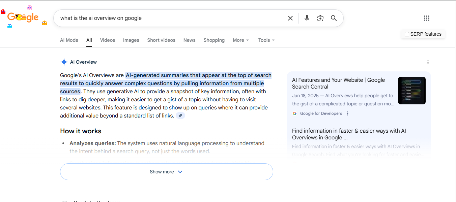Click the source link chip icon

point(180,116)
